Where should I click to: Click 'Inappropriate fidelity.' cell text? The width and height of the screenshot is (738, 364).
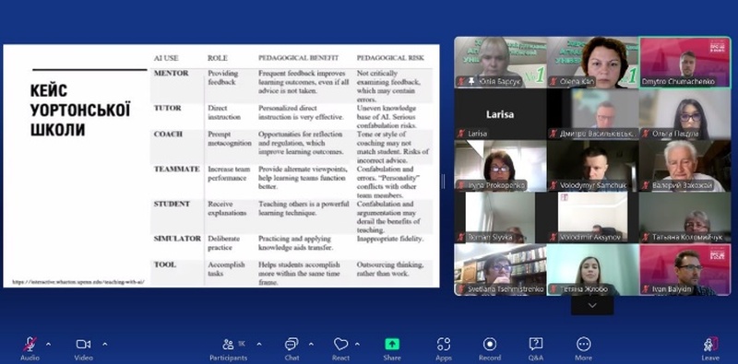coord(390,239)
